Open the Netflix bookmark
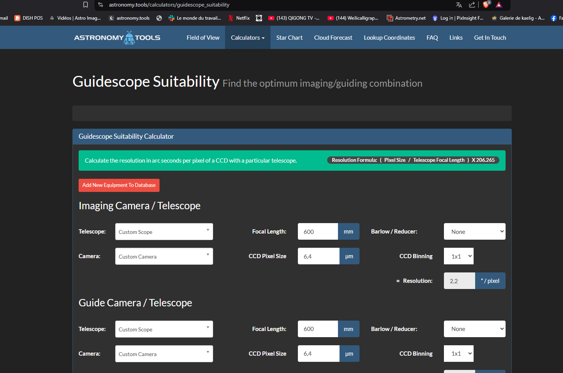Viewport: 563px width, 373px height. [239, 18]
